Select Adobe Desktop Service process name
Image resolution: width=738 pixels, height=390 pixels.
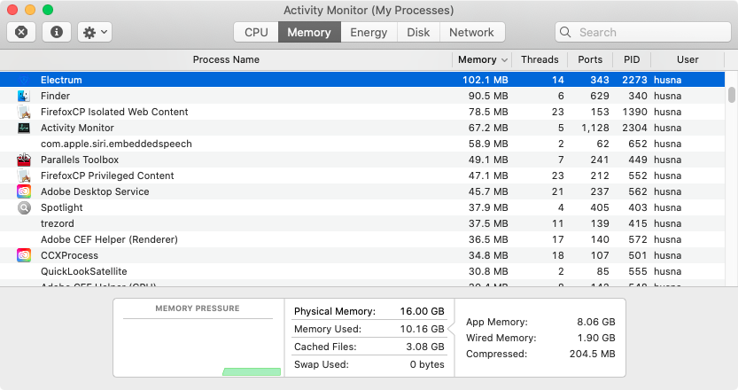(x=95, y=191)
